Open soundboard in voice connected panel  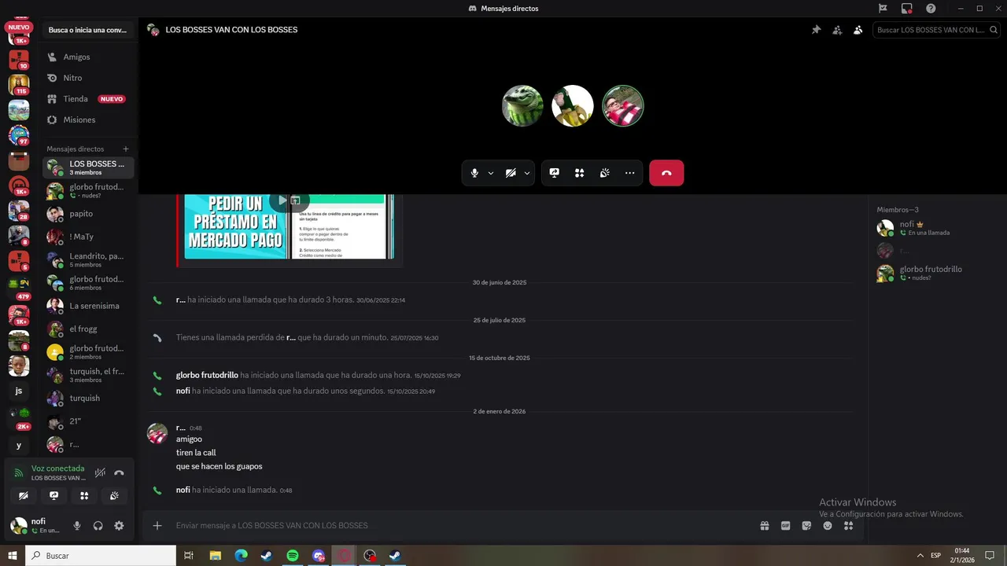(x=114, y=495)
